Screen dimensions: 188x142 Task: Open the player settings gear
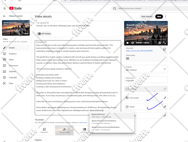point(160,43)
